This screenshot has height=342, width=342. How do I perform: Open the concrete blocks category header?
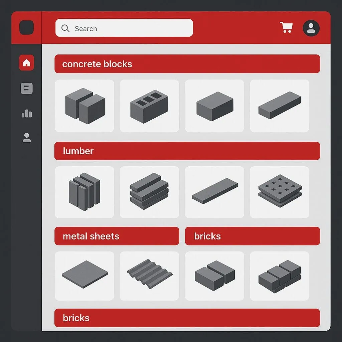coord(187,64)
